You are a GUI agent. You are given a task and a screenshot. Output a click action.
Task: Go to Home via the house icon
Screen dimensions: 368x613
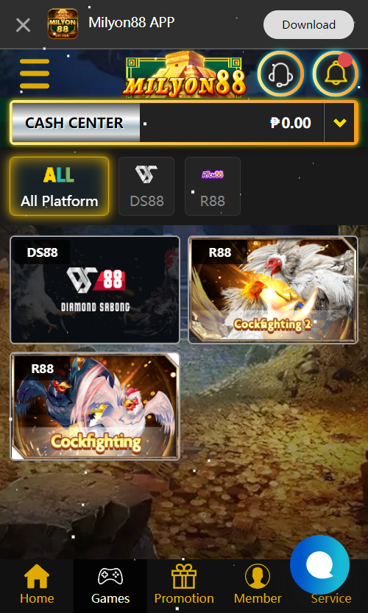37,576
